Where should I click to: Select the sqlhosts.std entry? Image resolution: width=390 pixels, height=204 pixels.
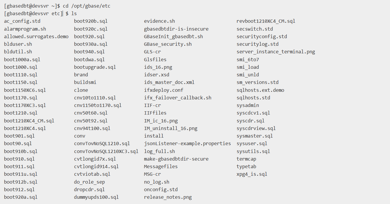click(x=253, y=98)
